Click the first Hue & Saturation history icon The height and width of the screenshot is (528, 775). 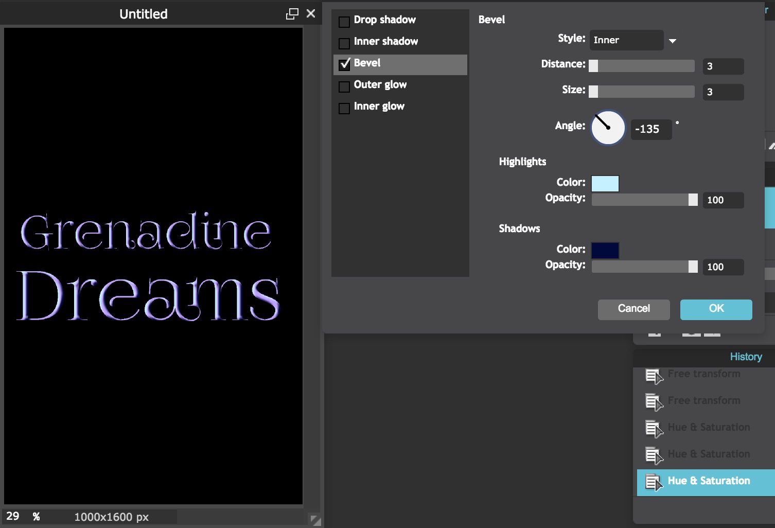click(x=654, y=428)
